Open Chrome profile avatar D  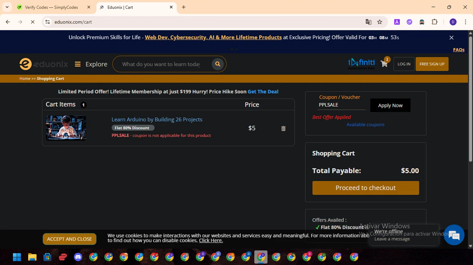tap(453, 22)
